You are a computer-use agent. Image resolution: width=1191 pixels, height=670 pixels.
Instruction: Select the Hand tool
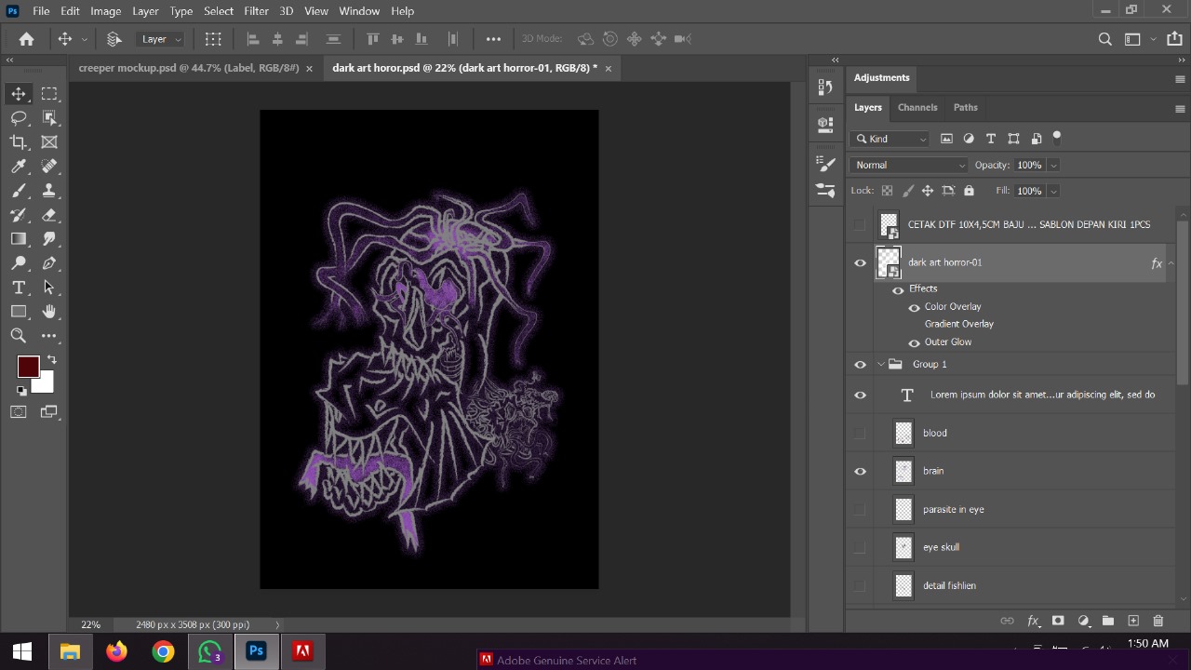(x=49, y=312)
